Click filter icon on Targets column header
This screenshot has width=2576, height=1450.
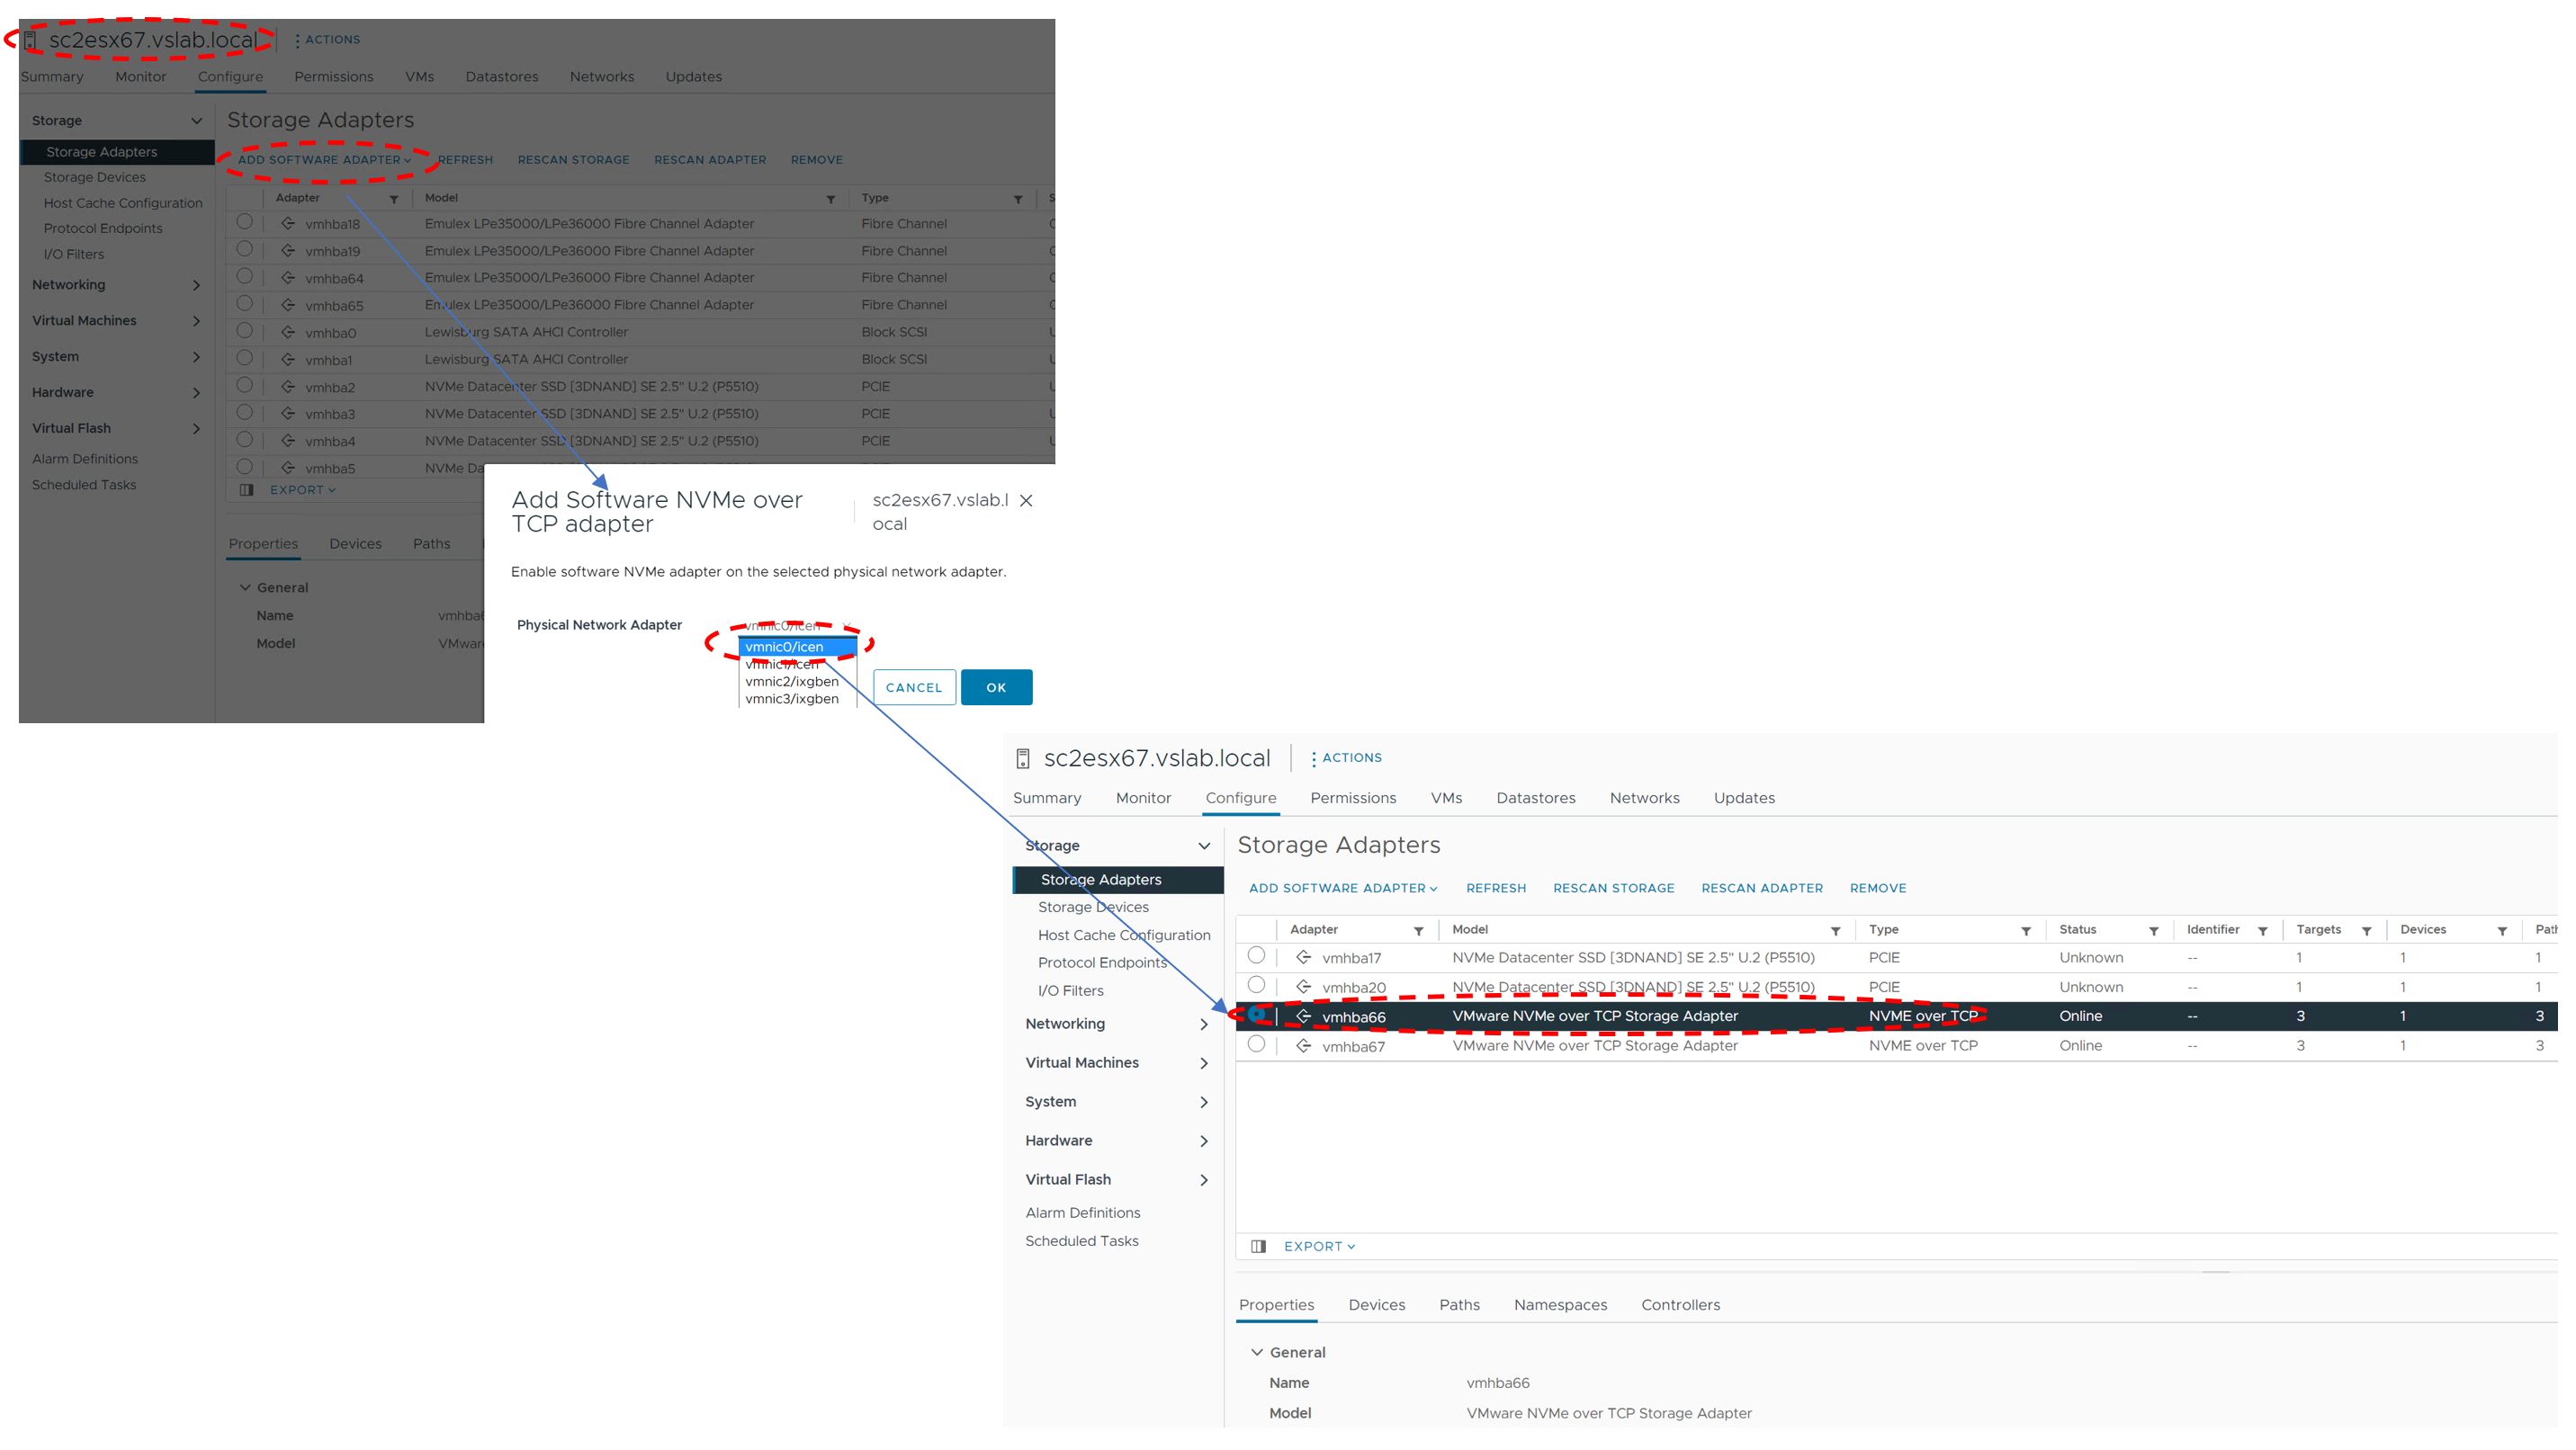[2366, 931]
